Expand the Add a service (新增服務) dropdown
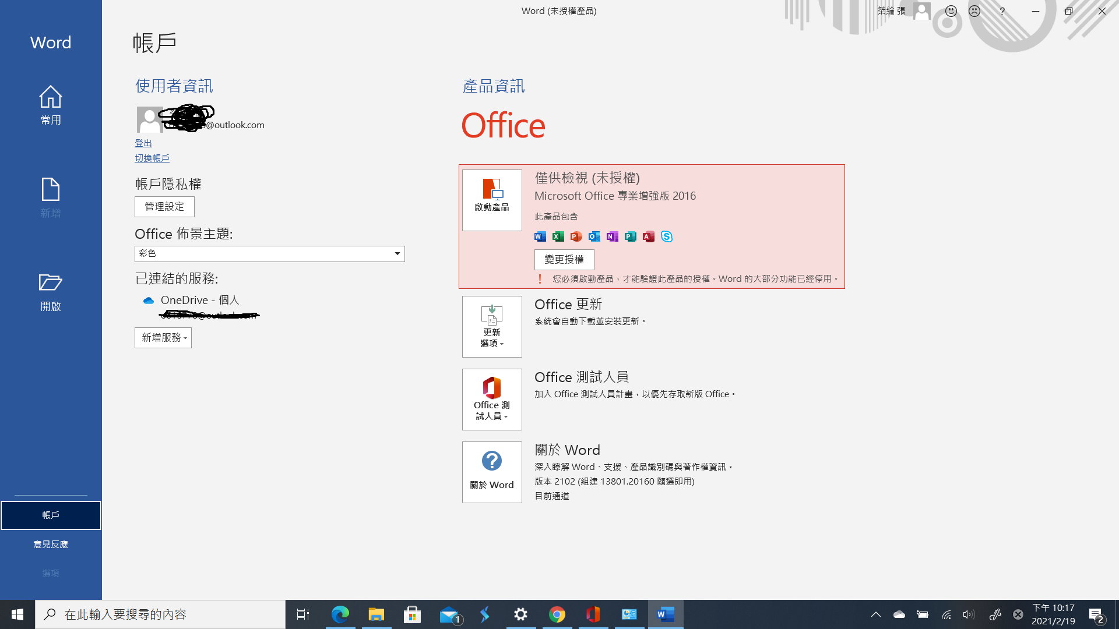Viewport: 1119px width, 629px height. [163, 338]
